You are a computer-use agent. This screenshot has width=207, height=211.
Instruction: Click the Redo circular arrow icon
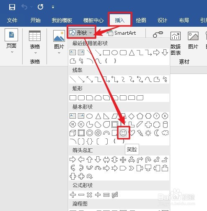point(40,7)
